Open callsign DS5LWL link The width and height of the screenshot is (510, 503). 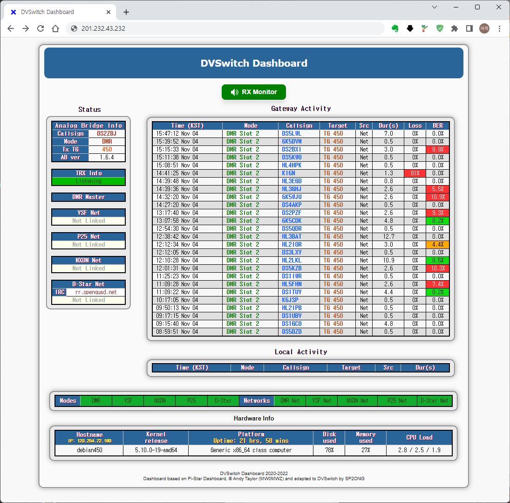click(292, 133)
